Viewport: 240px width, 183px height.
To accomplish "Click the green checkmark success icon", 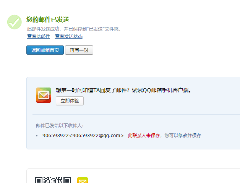I will coord(15,22).
